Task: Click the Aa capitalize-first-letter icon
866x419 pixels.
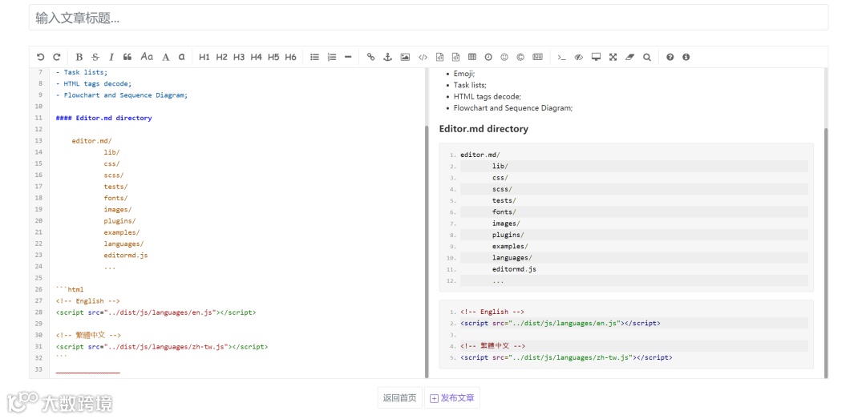Action: click(x=147, y=57)
